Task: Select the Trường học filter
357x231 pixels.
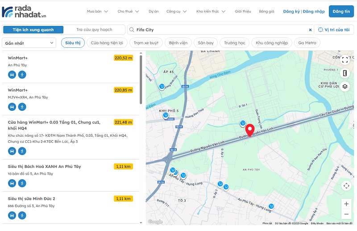Action: (x=235, y=43)
